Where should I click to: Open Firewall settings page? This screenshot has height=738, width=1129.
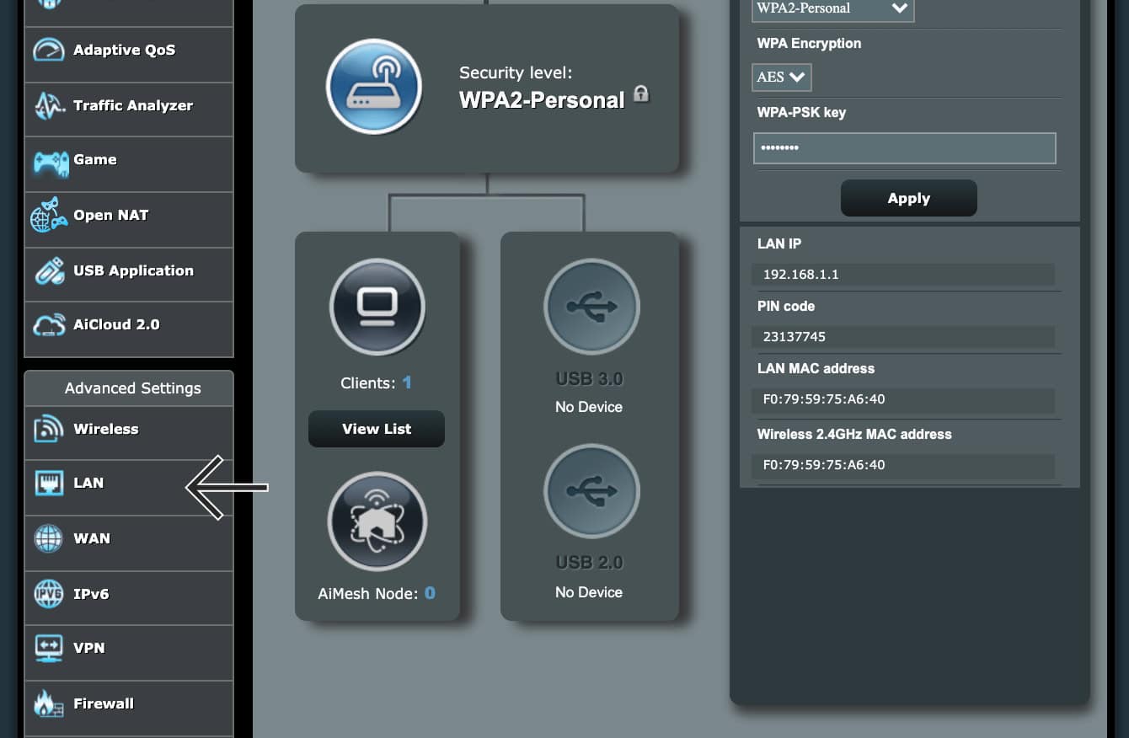129,709
